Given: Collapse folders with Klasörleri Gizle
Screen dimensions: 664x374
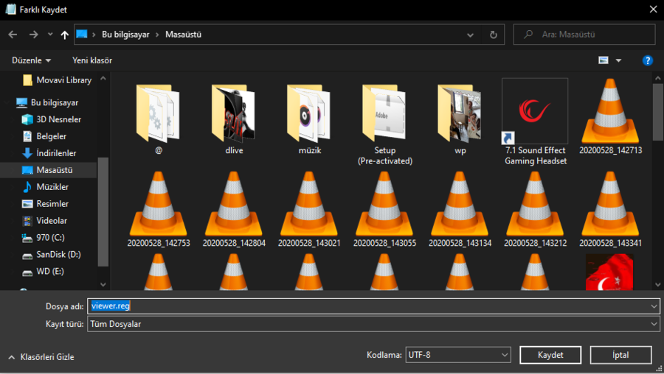Looking at the screenshot, I should pyautogui.click(x=41, y=357).
